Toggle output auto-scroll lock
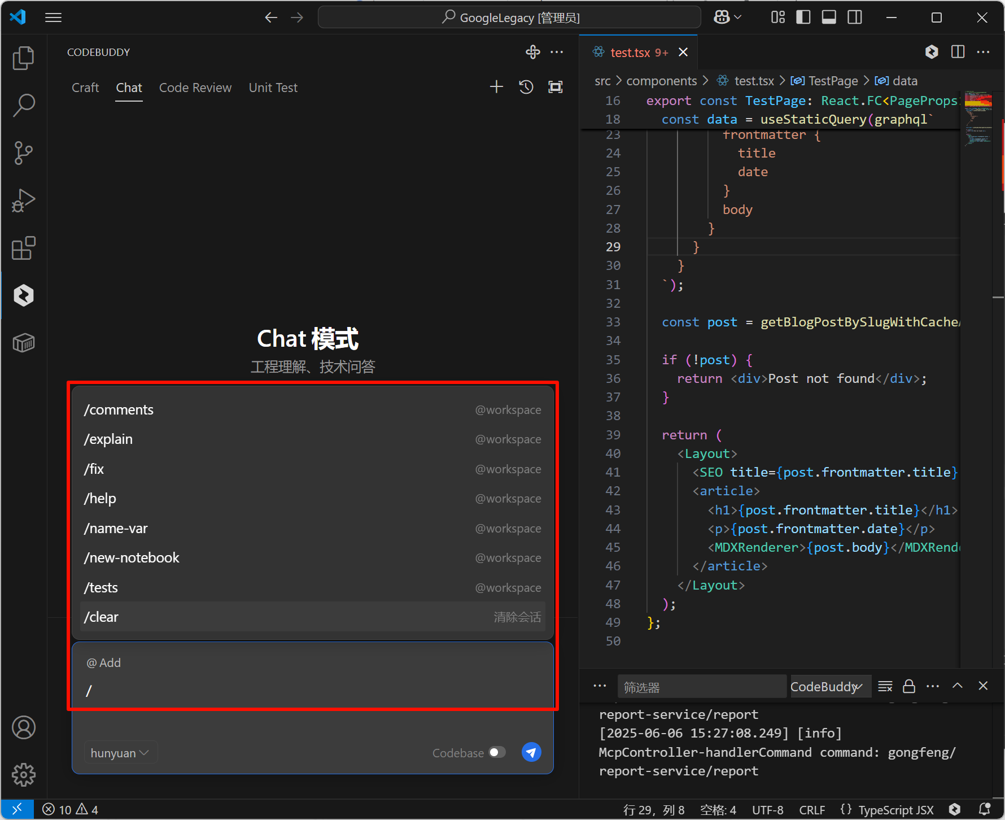Image resolution: width=1005 pixels, height=820 pixels. 909,686
